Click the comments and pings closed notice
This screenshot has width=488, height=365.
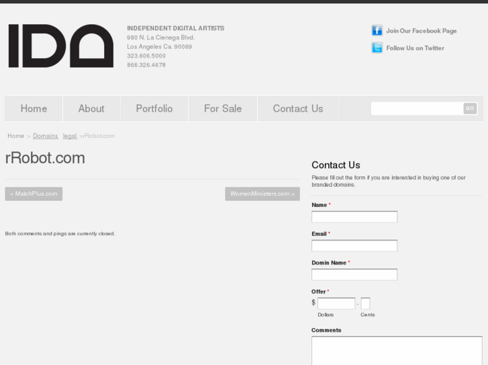coord(60,234)
